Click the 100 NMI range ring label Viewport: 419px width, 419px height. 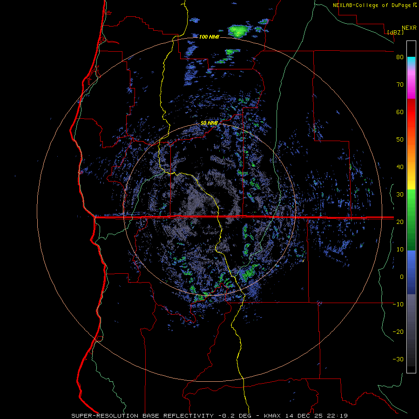point(209,37)
